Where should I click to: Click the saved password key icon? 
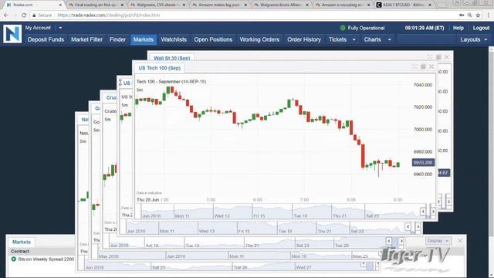(x=462, y=15)
